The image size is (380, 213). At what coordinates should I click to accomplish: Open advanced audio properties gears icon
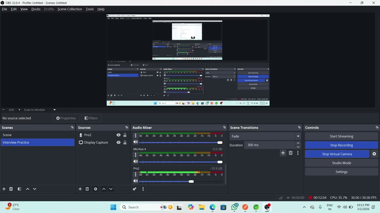(x=134, y=189)
